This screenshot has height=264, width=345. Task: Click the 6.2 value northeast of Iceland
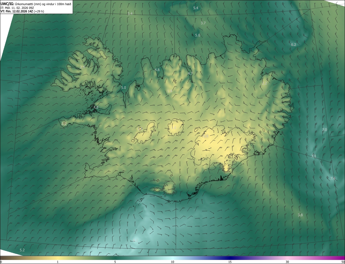point(294,45)
